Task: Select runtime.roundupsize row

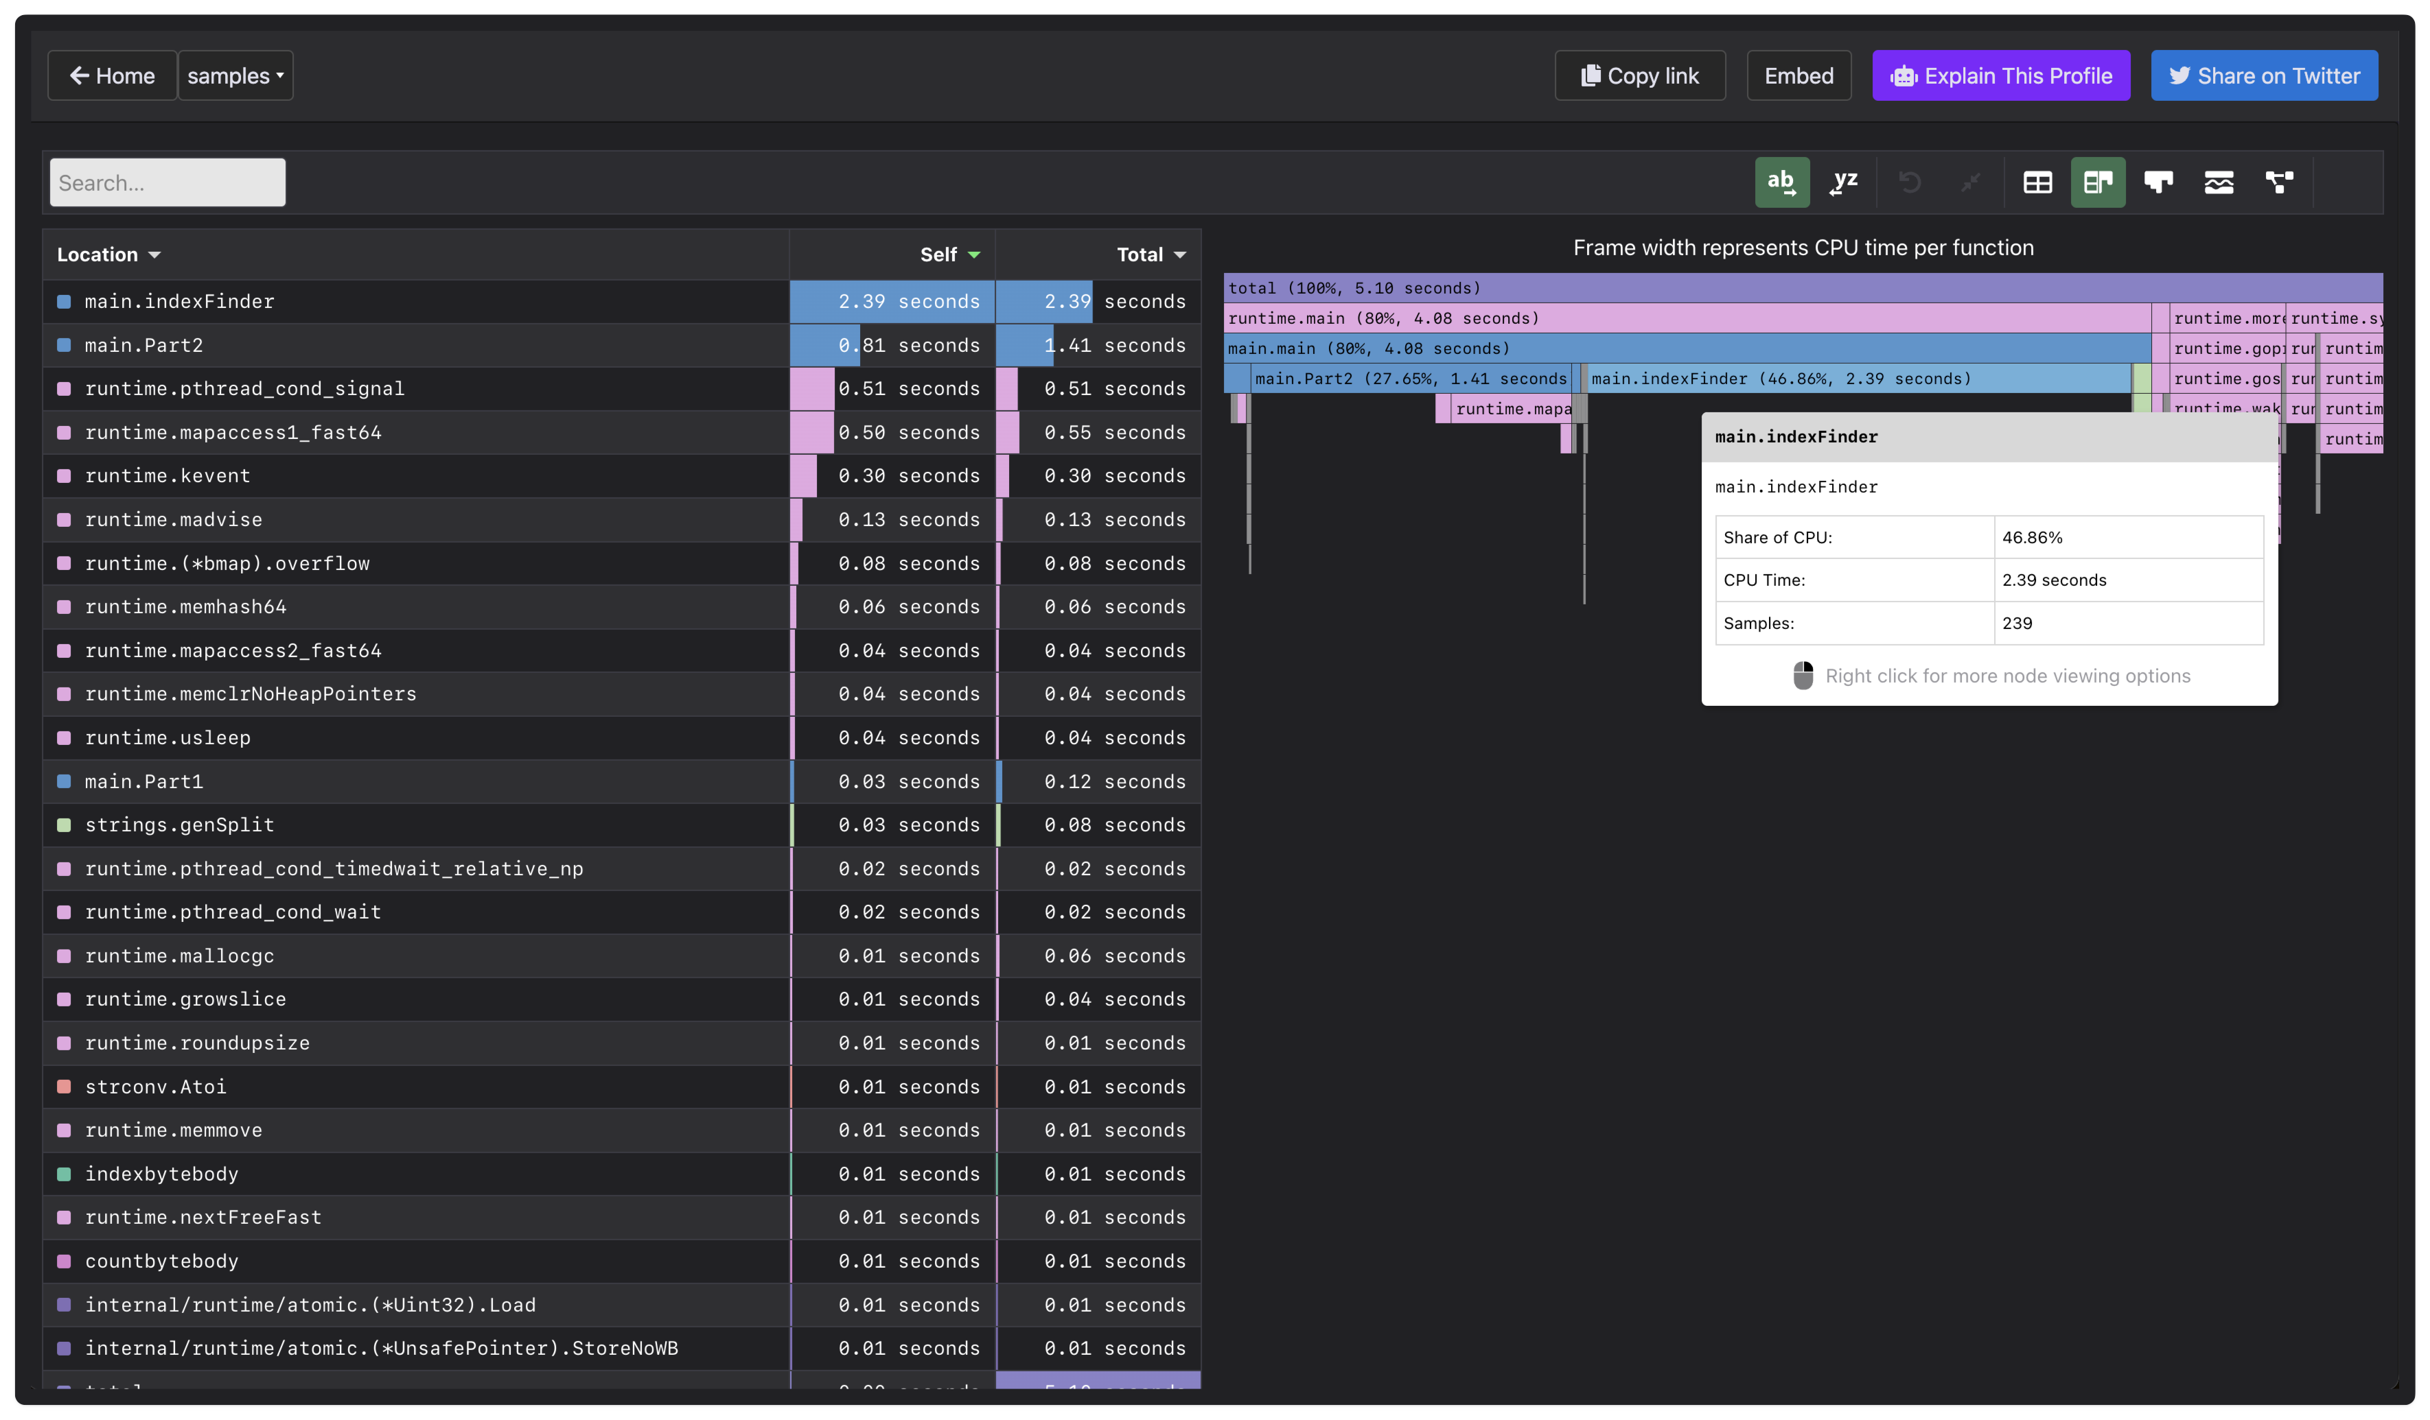Action: [x=622, y=1042]
